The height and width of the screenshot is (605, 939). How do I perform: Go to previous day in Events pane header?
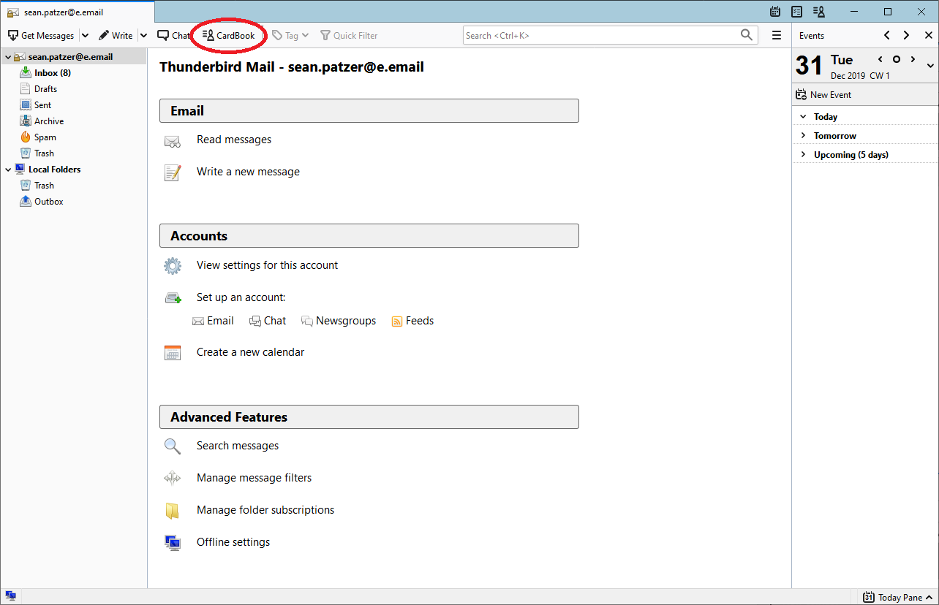tap(887, 35)
